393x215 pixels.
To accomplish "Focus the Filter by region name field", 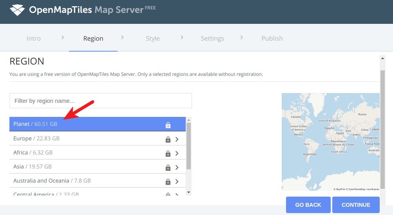I will [101, 101].
